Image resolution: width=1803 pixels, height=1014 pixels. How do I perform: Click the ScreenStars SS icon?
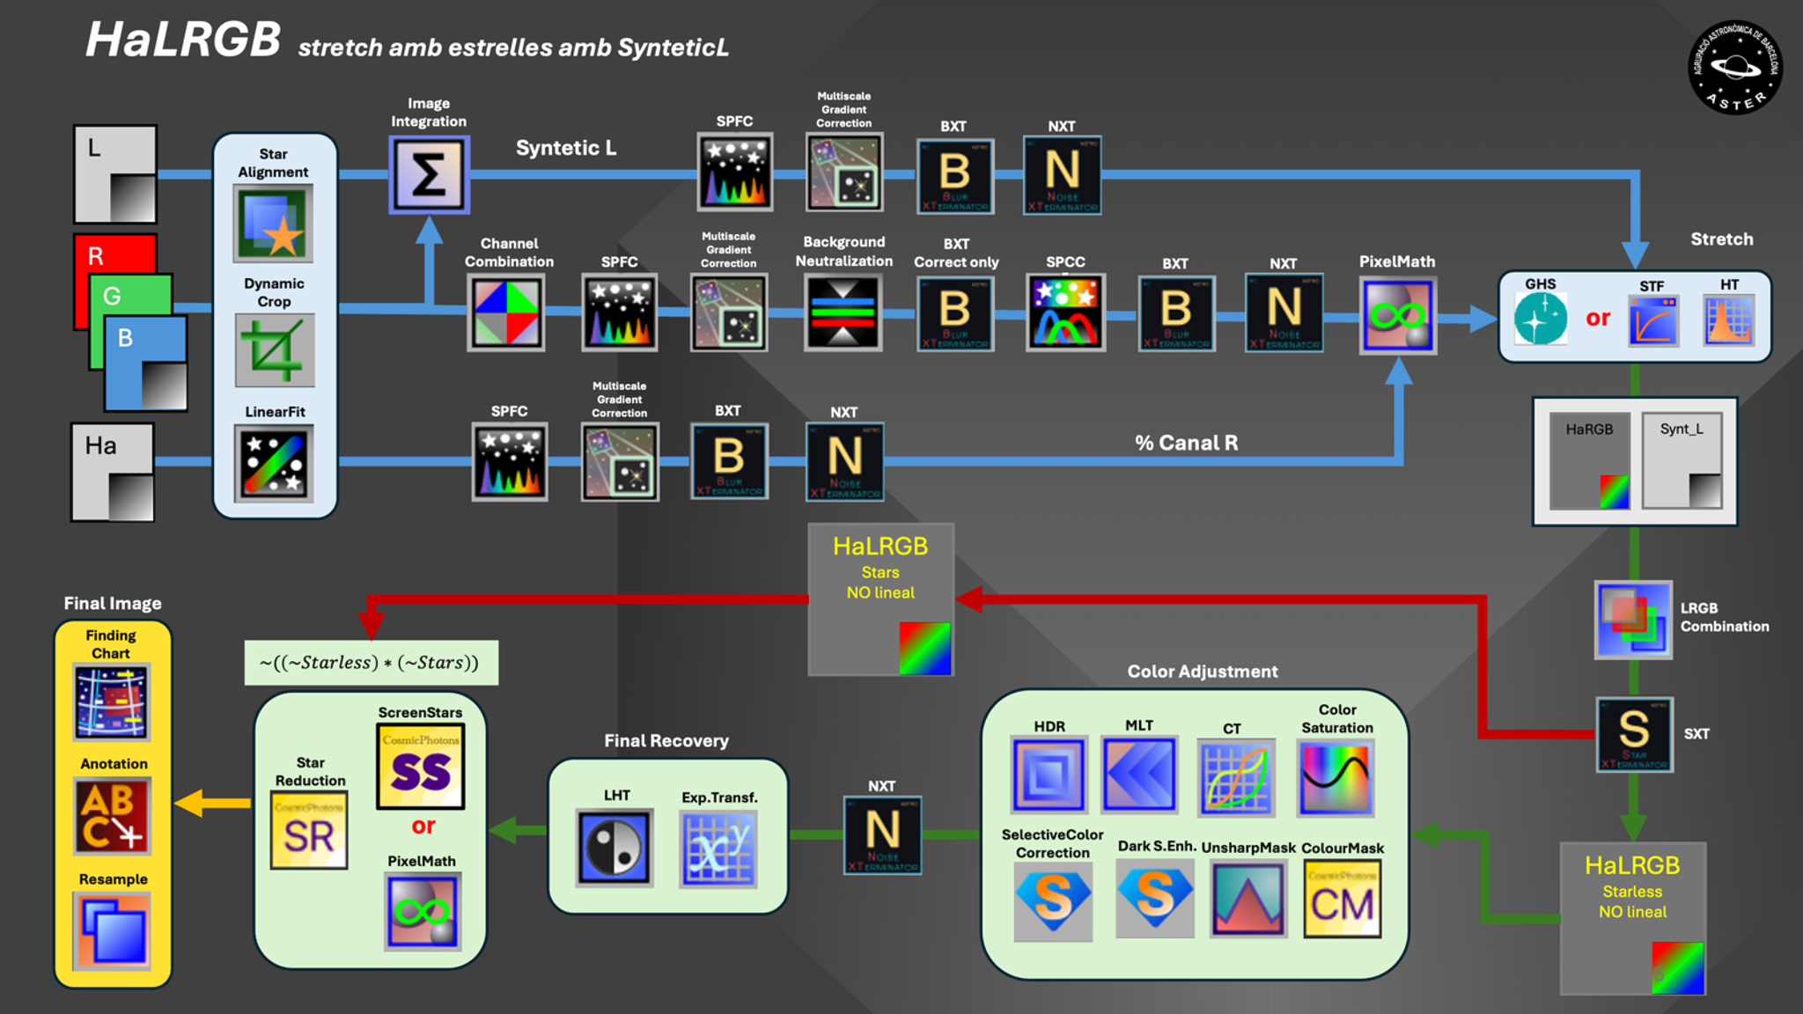421,767
